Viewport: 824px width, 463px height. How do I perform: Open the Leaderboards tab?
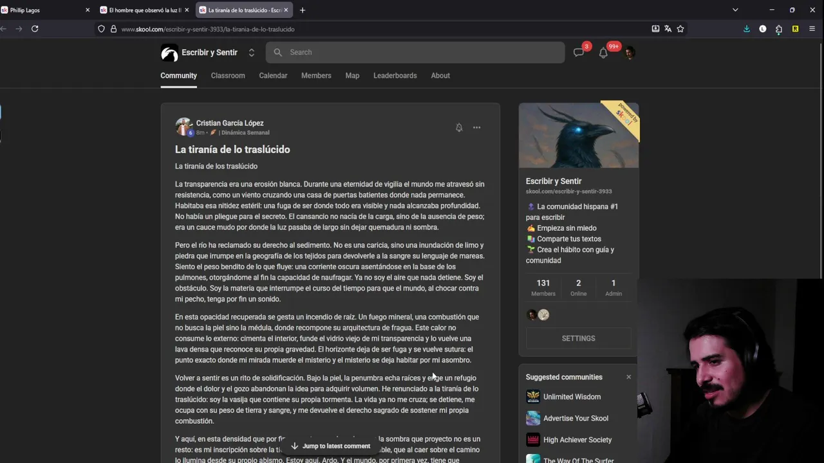click(x=395, y=75)
